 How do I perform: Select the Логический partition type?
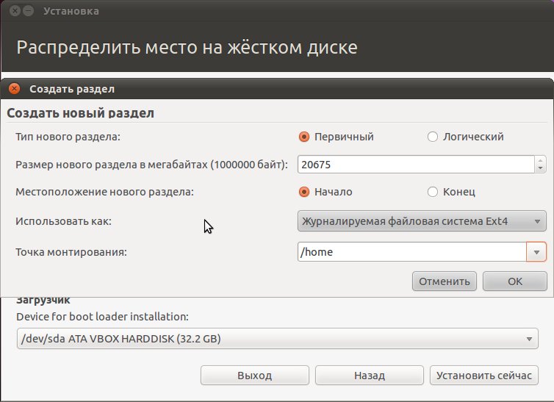433,137
